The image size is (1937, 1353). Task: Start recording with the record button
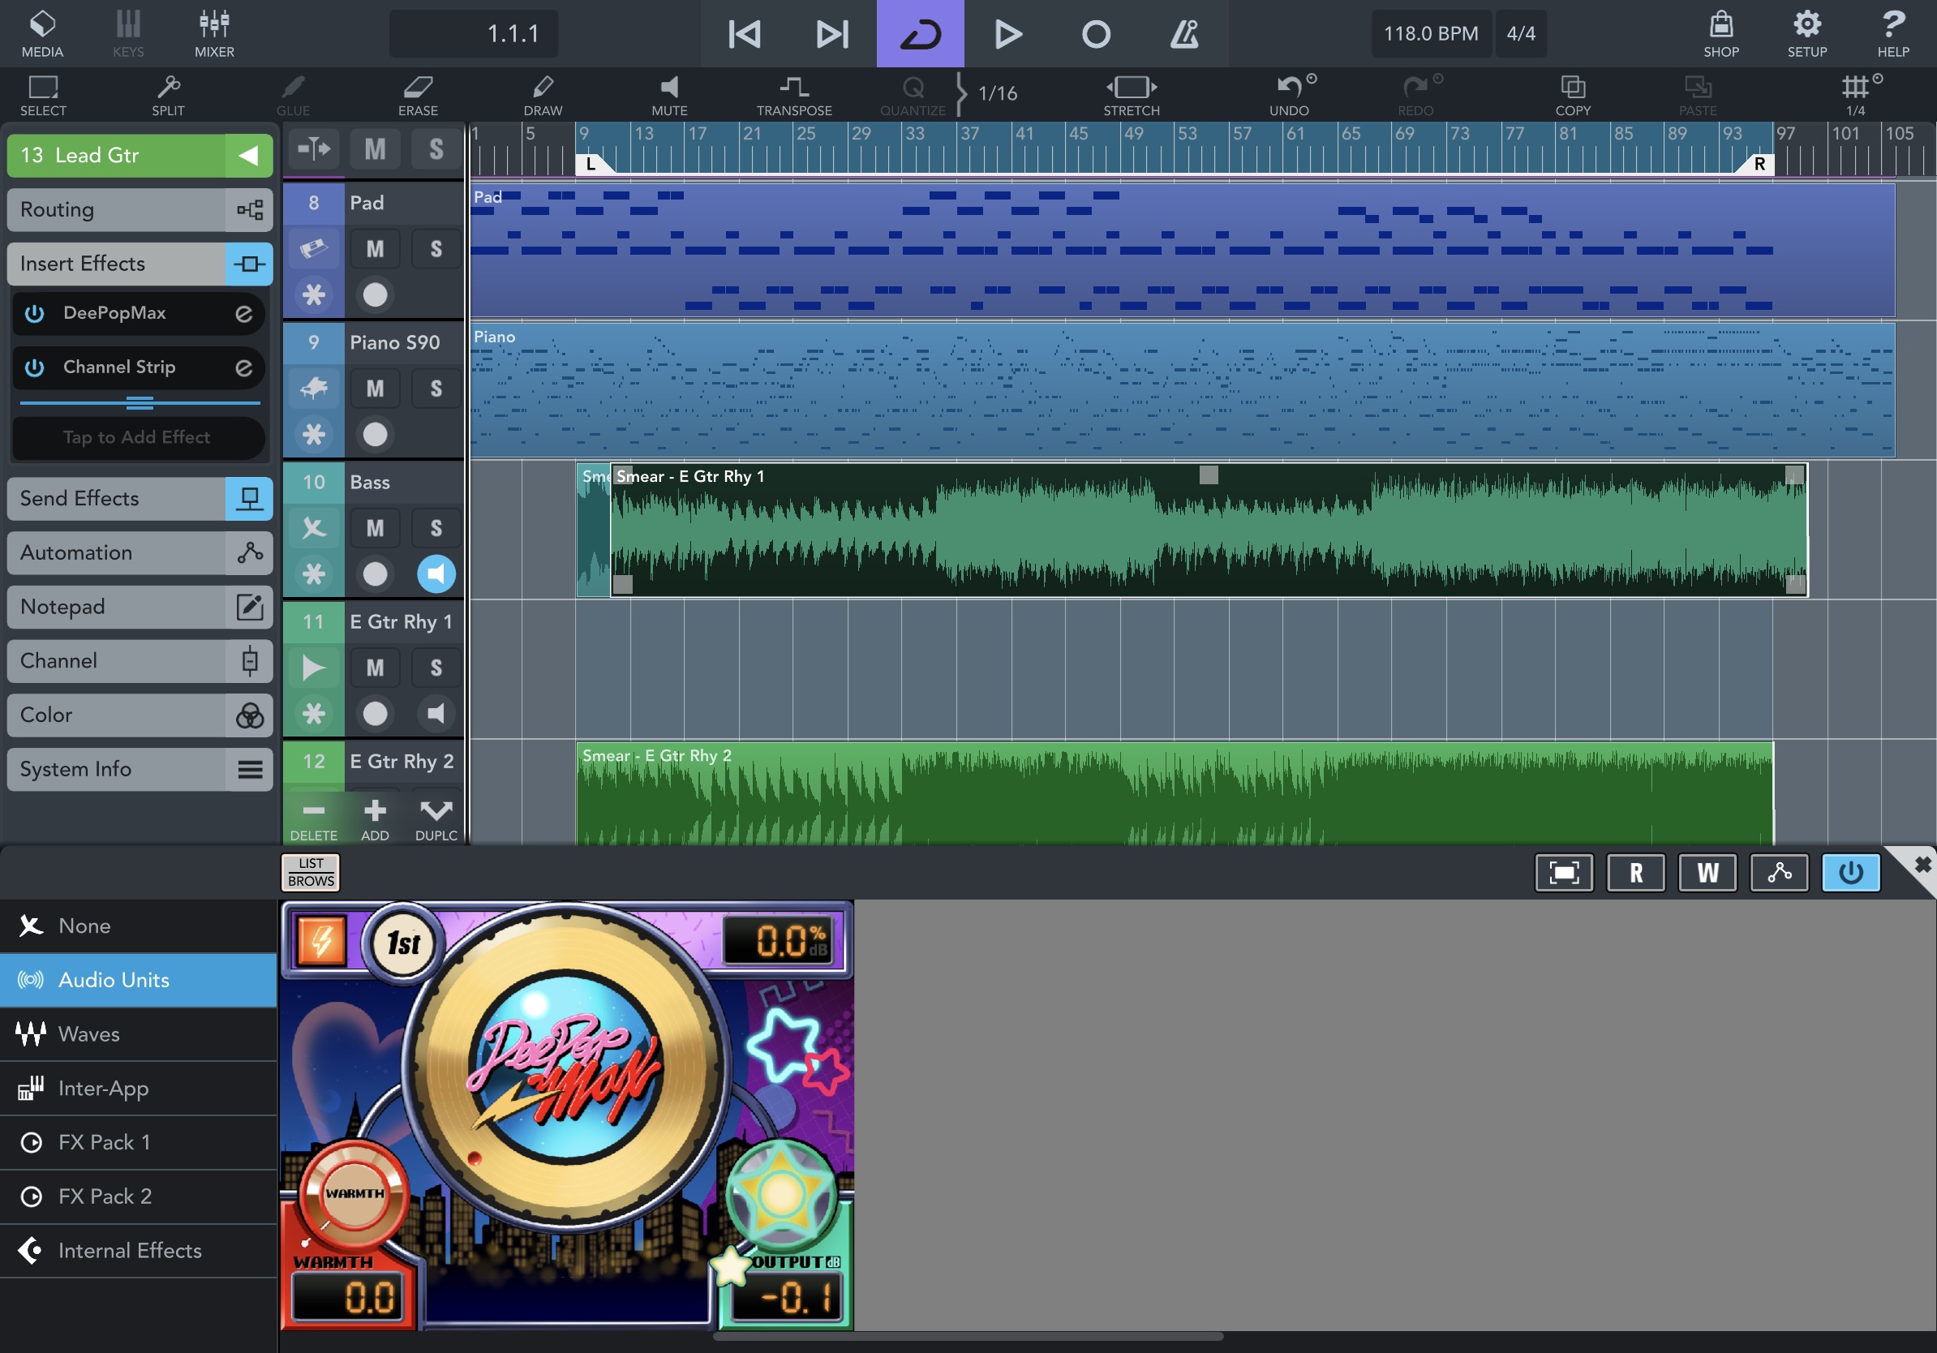pos(1096,34)
